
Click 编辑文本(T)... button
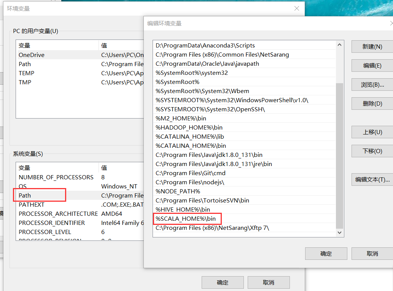(372, 179)
